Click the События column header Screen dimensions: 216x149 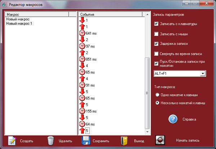click(111, 14)
